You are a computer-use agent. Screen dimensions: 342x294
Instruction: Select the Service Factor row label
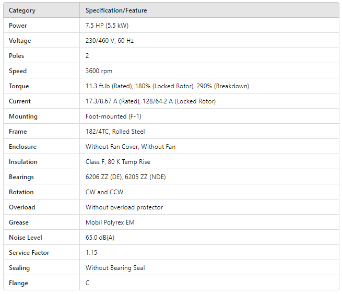(x=29, y=253)
